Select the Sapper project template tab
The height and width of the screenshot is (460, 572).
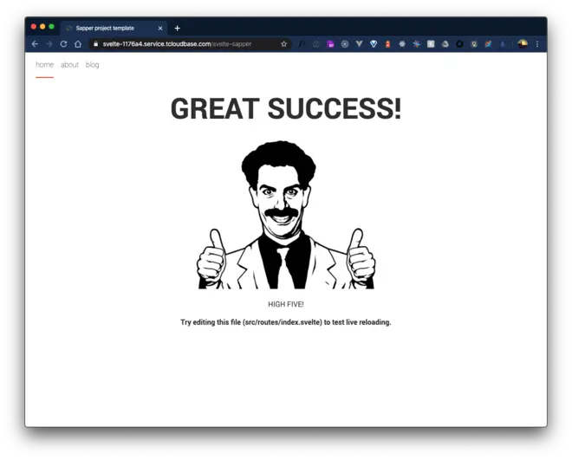(x=114, y=28)
